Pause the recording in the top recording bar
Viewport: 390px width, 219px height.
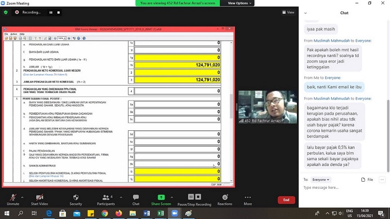click(x=51, y=12)
